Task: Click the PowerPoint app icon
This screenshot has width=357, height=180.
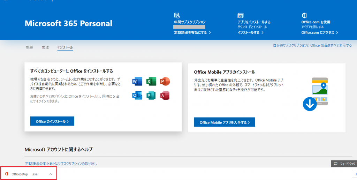Action: pos(165,81)
